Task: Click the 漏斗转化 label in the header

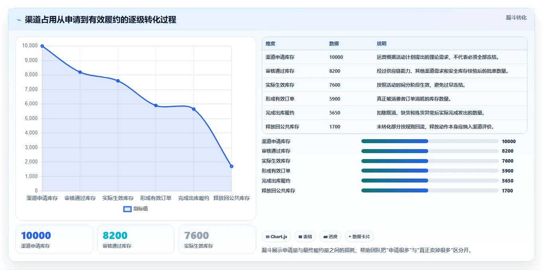Action: click(x=516, y=17)
